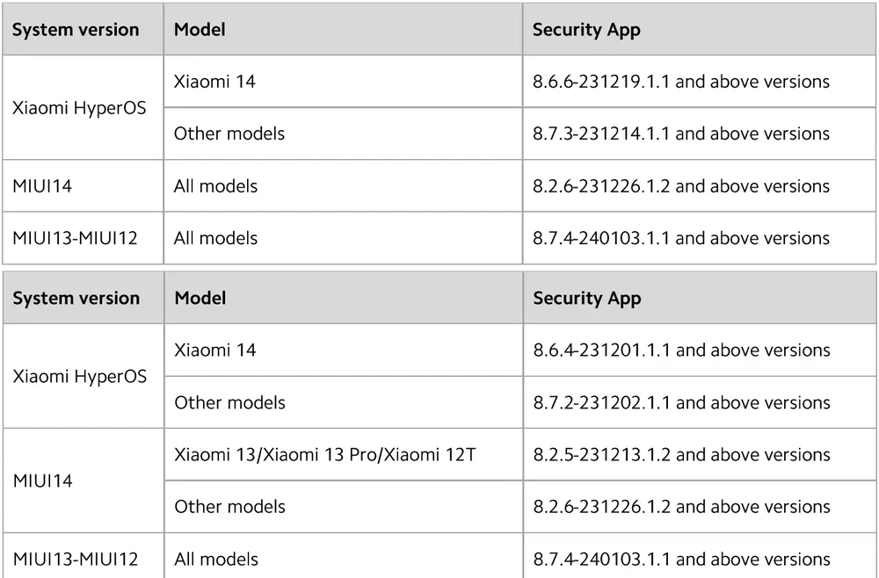Click "System version" header in bottom table

[76, 298]
